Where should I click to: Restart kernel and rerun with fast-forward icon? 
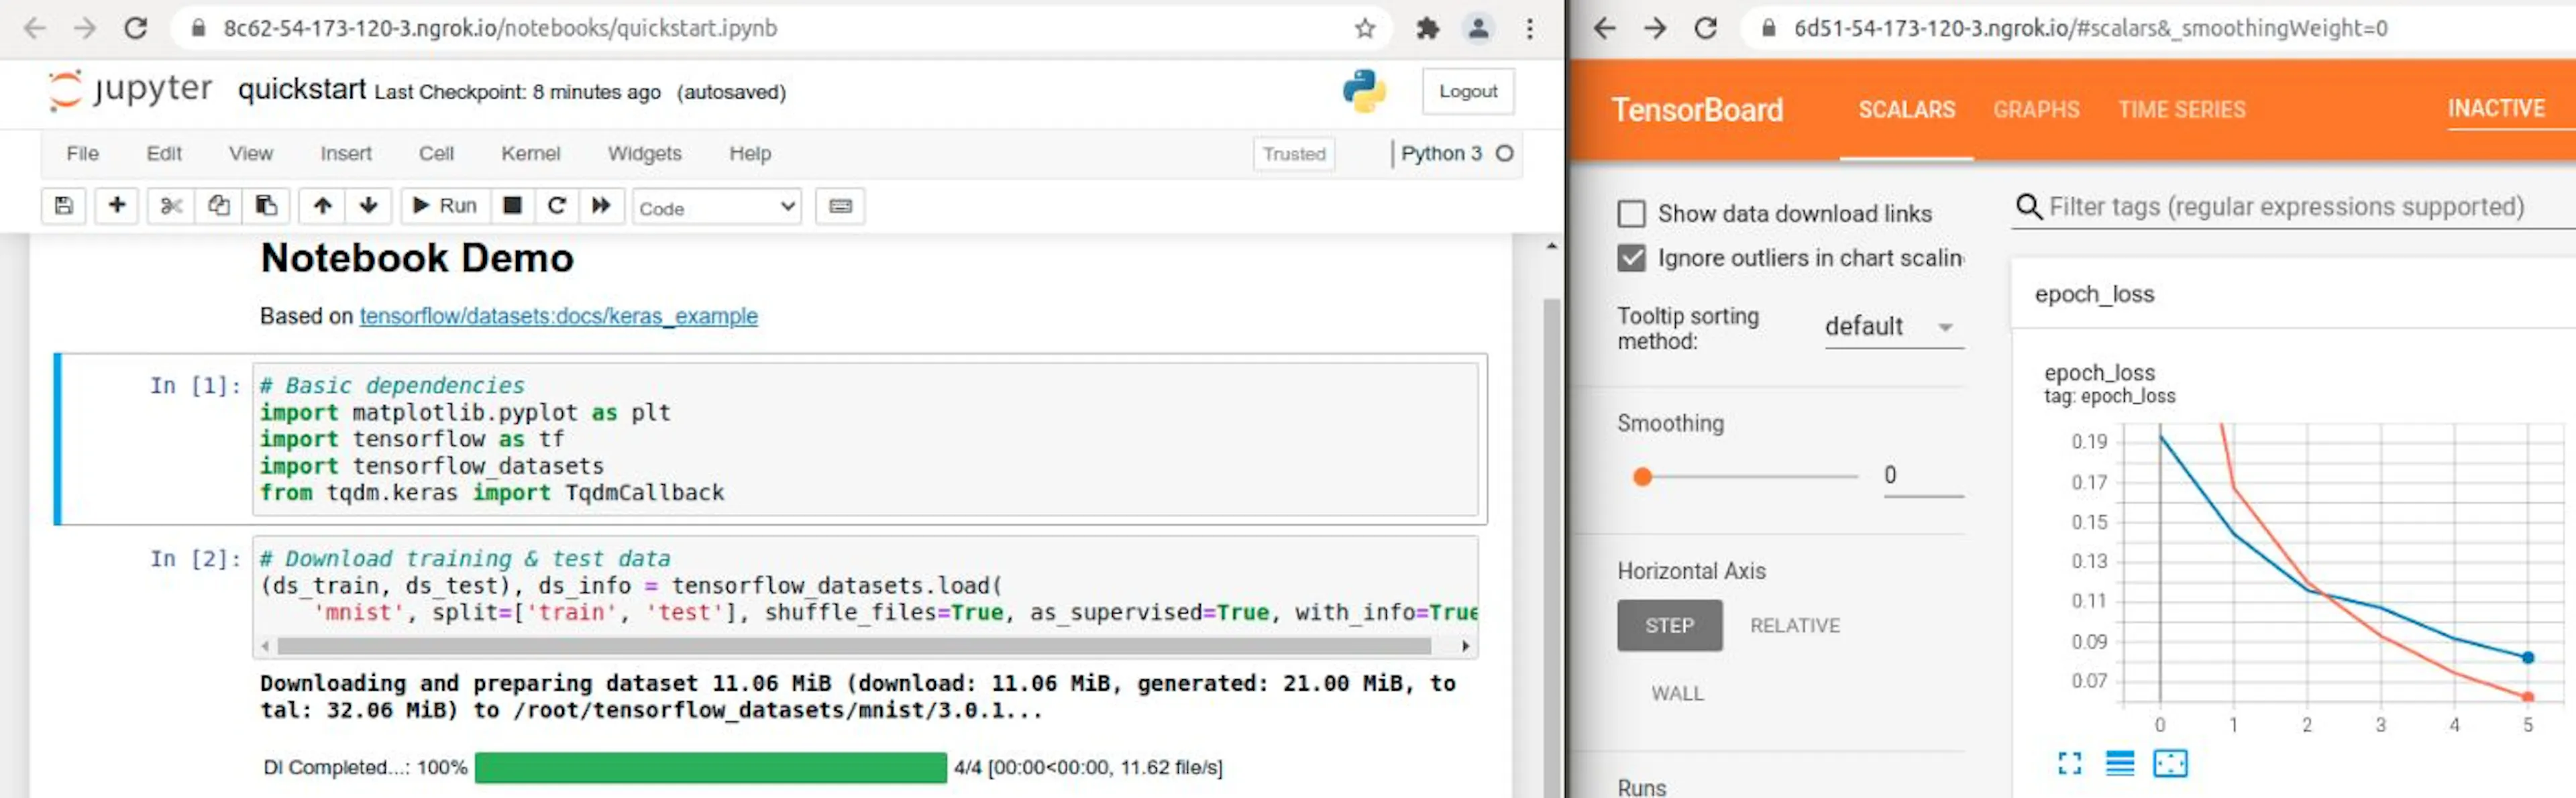tap(601, 206)
